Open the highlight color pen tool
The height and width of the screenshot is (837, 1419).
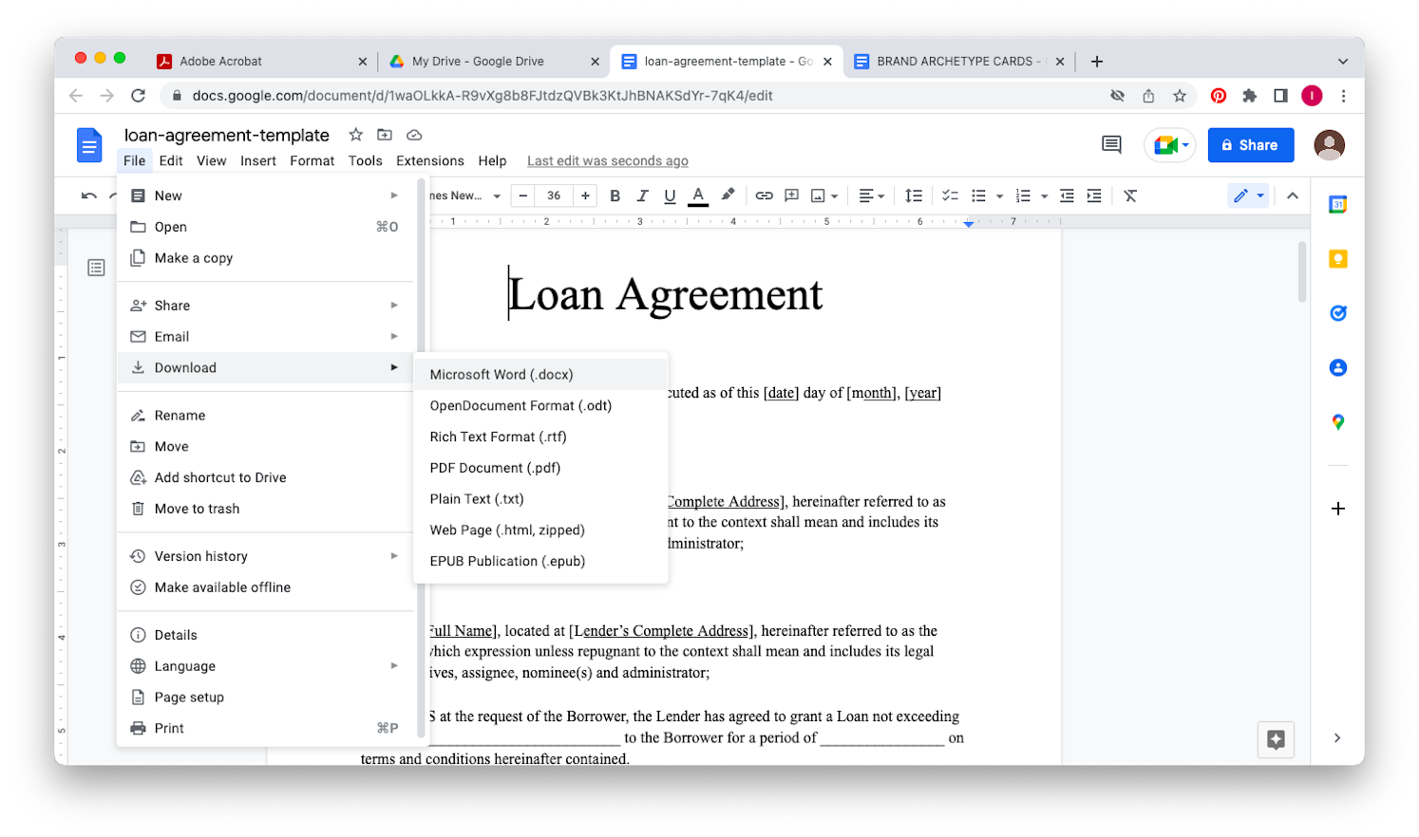[x=728, y=195]
